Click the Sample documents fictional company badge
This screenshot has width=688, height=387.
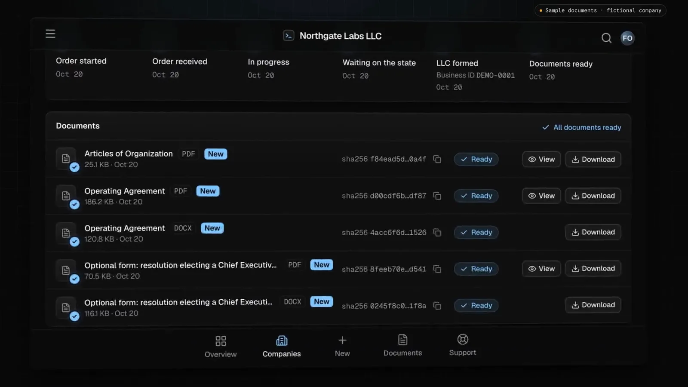pyautogui.click(x=600, y=10)
